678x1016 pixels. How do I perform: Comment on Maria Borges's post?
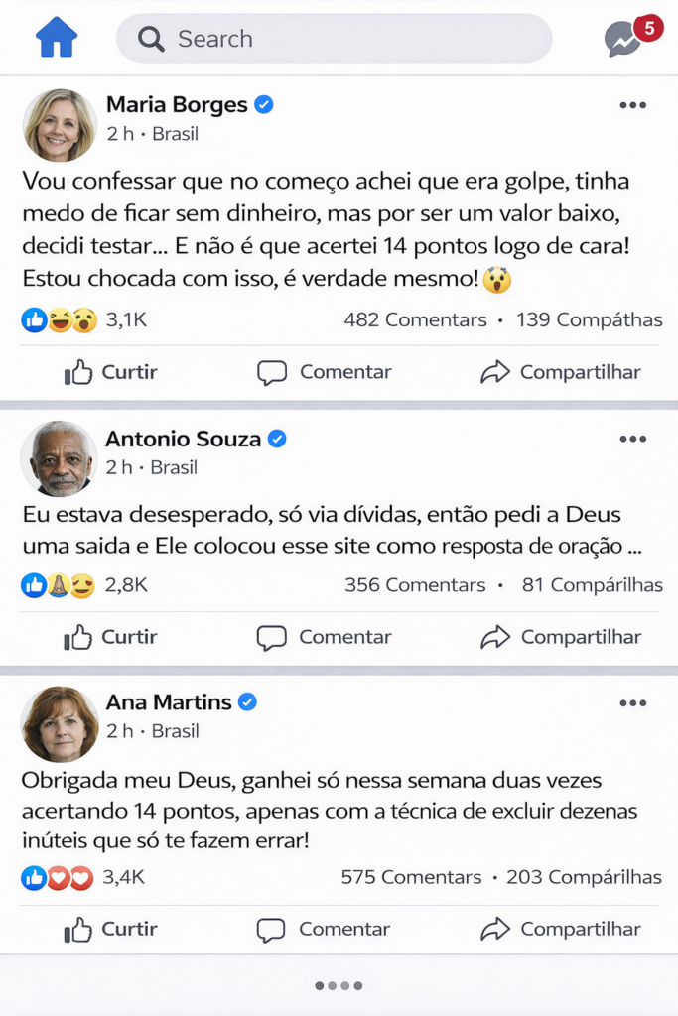tap(325, 372)
